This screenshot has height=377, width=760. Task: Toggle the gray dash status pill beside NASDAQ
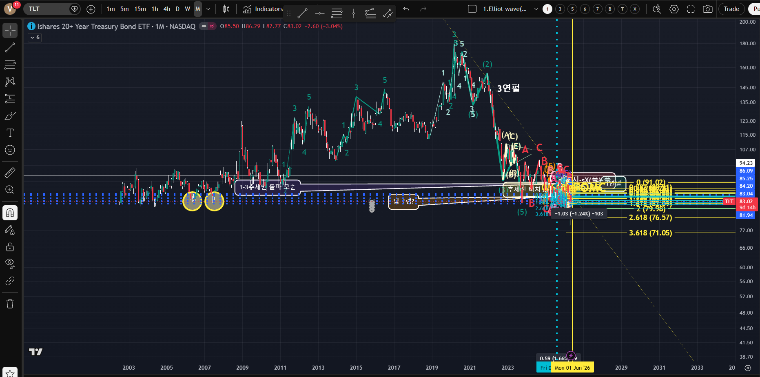coord(204,26)
